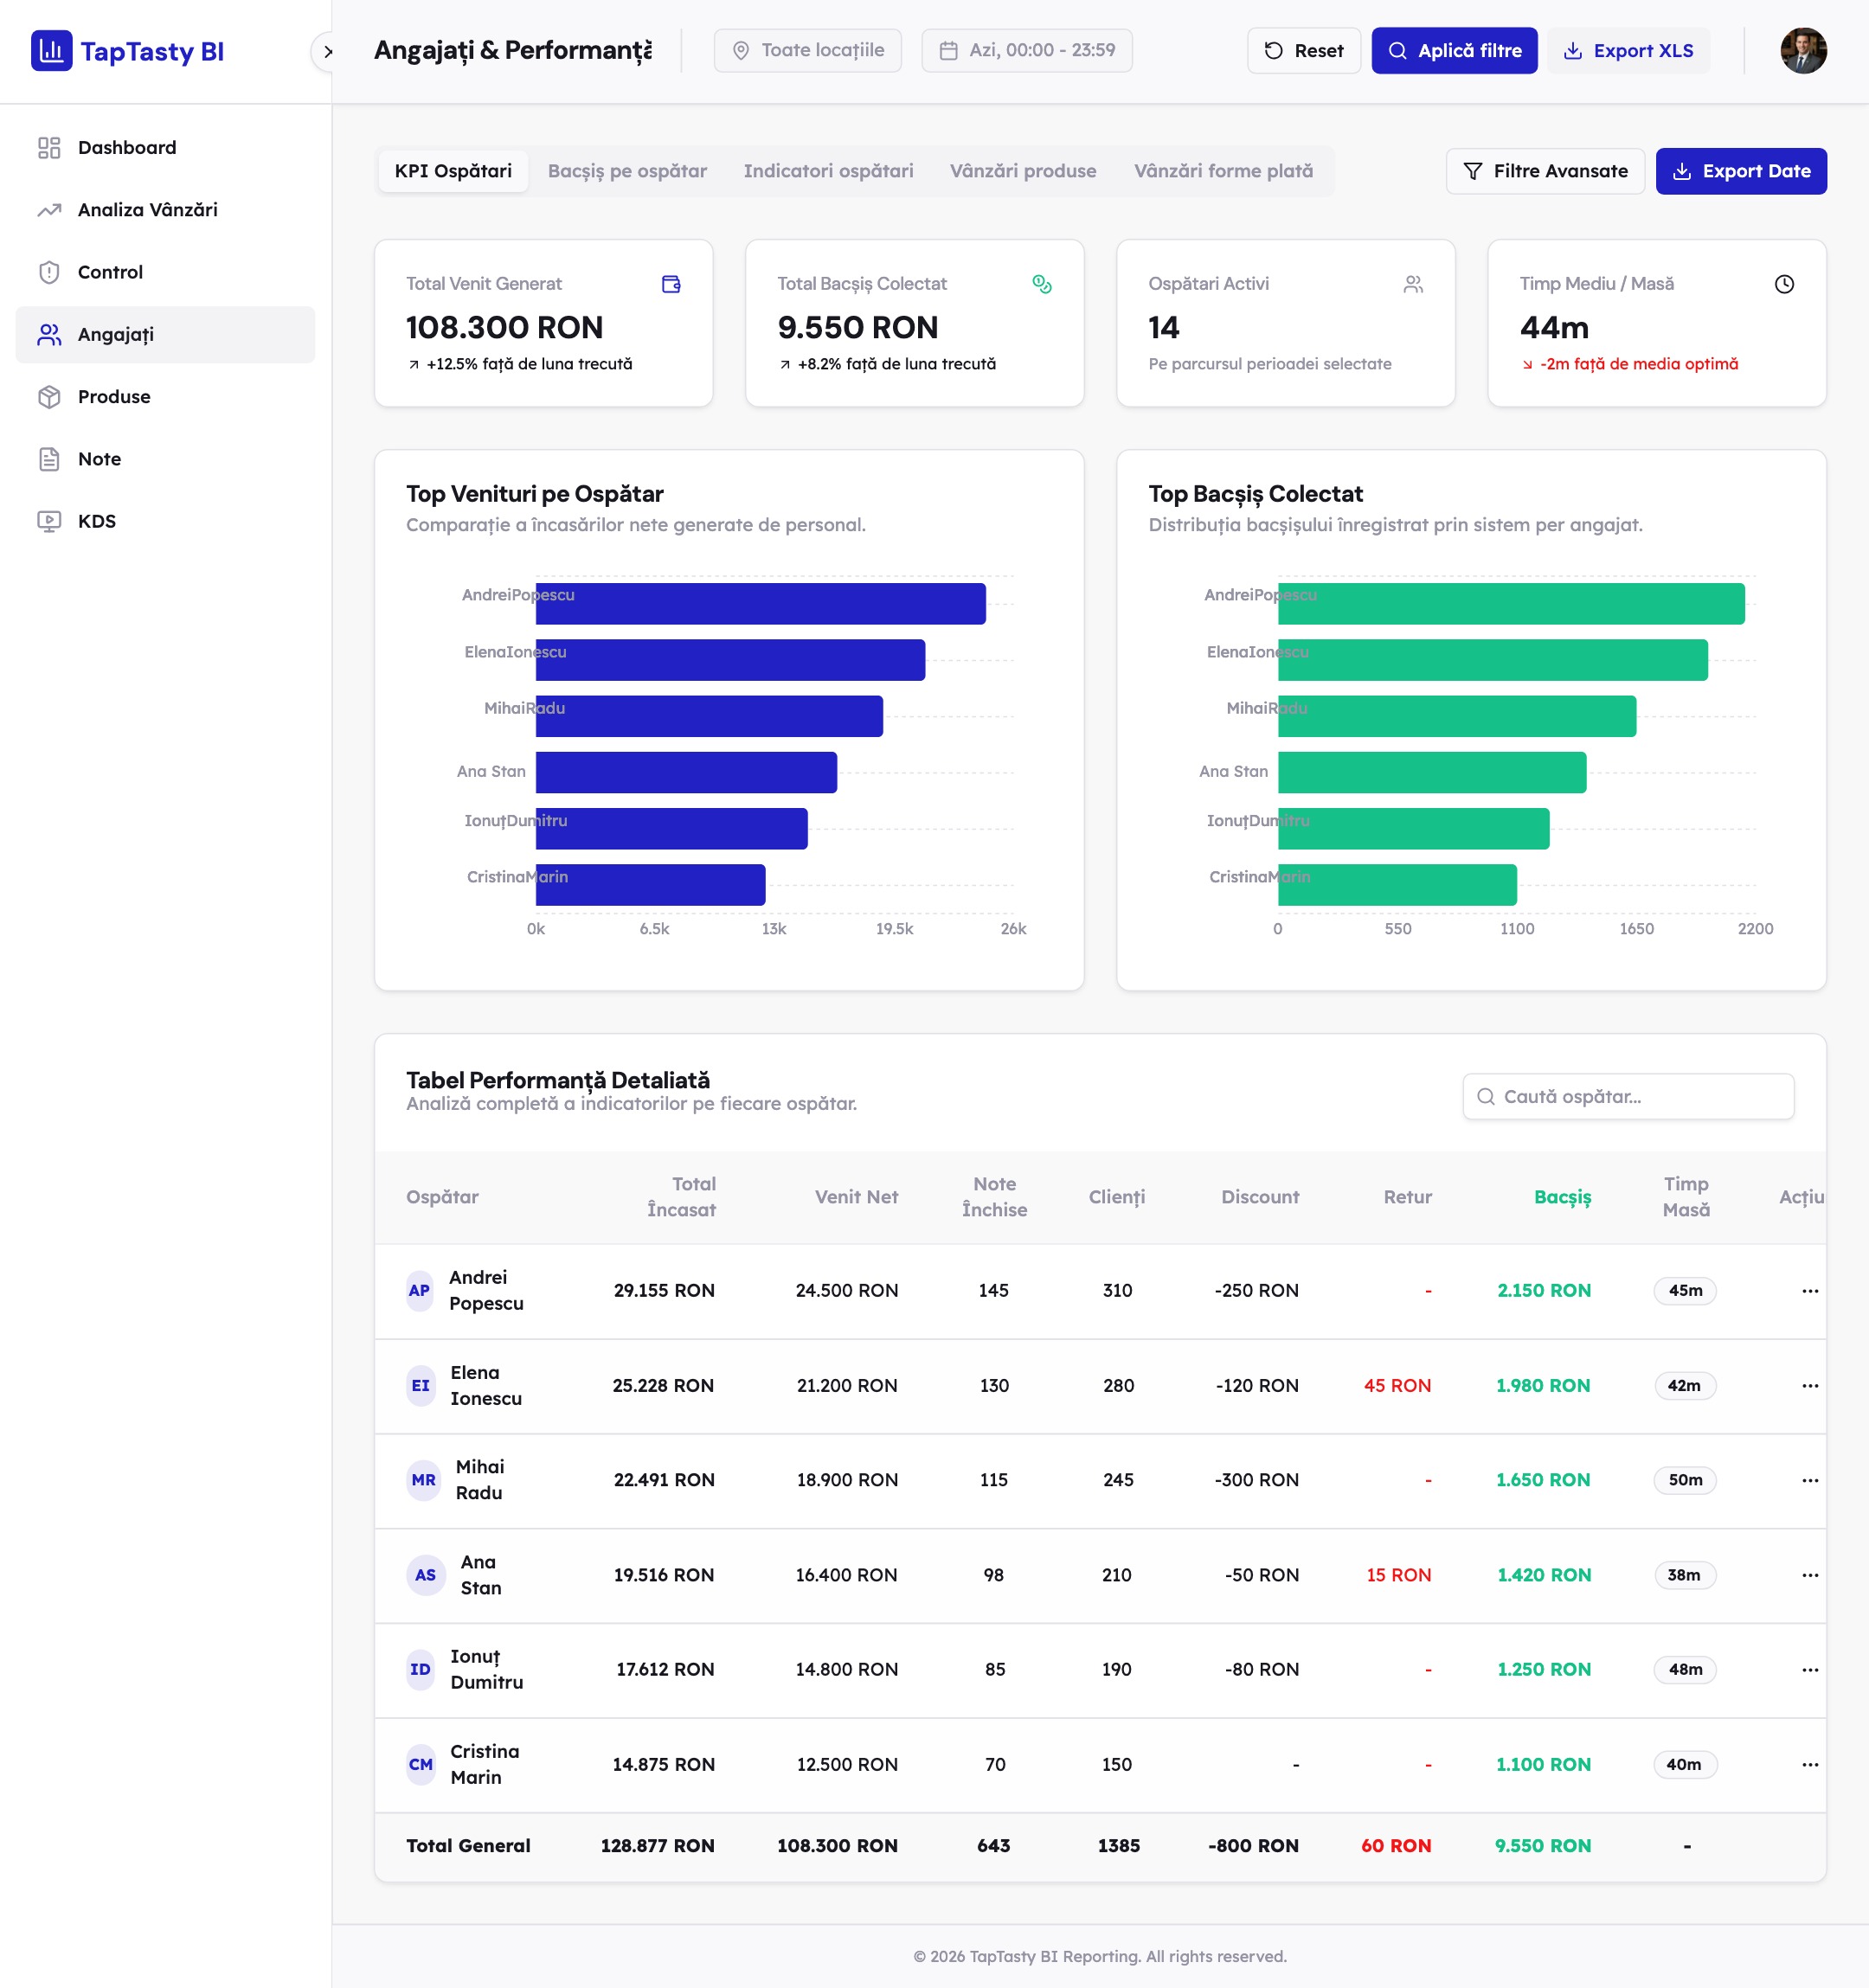The image size is (1869, 1988).
Task: Open KDS in the sidebar
Action: (165, 521)
